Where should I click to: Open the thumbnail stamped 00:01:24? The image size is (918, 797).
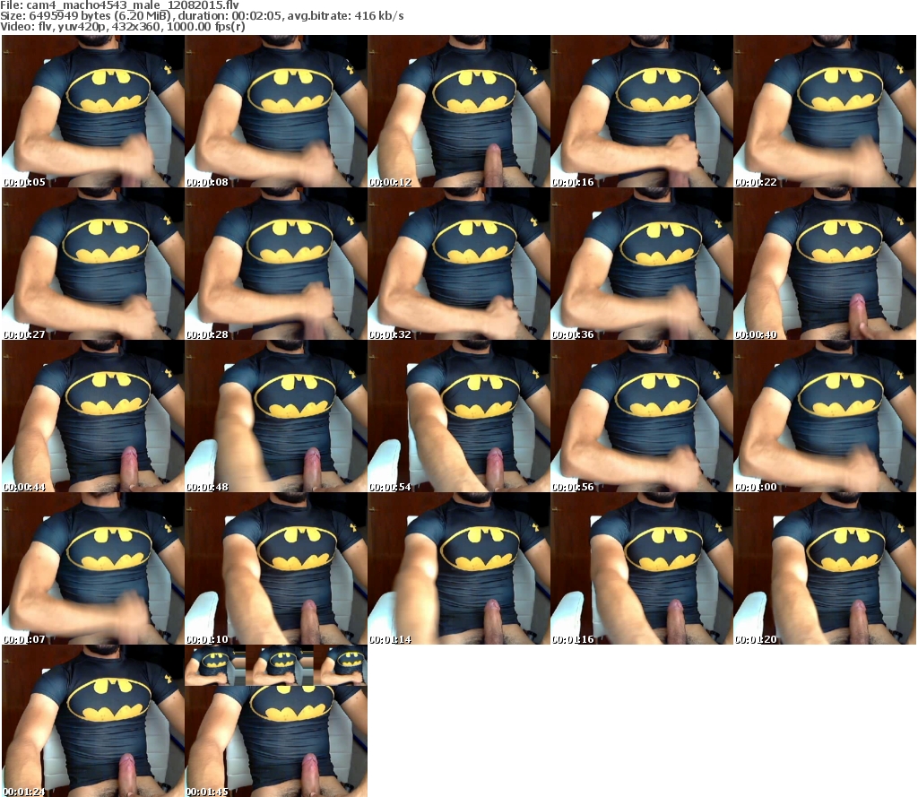point(93,721)
